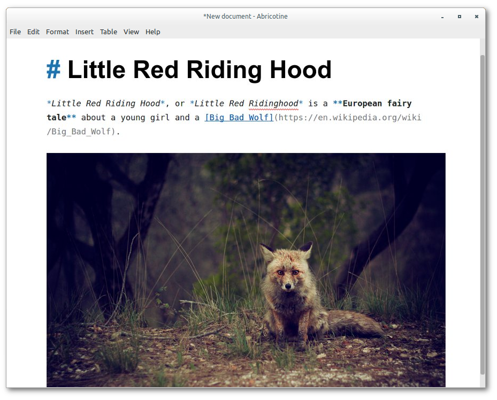The image size is (497, 400).
Task: Click the Big Bad Wolf link text
Action: point(239,118)
